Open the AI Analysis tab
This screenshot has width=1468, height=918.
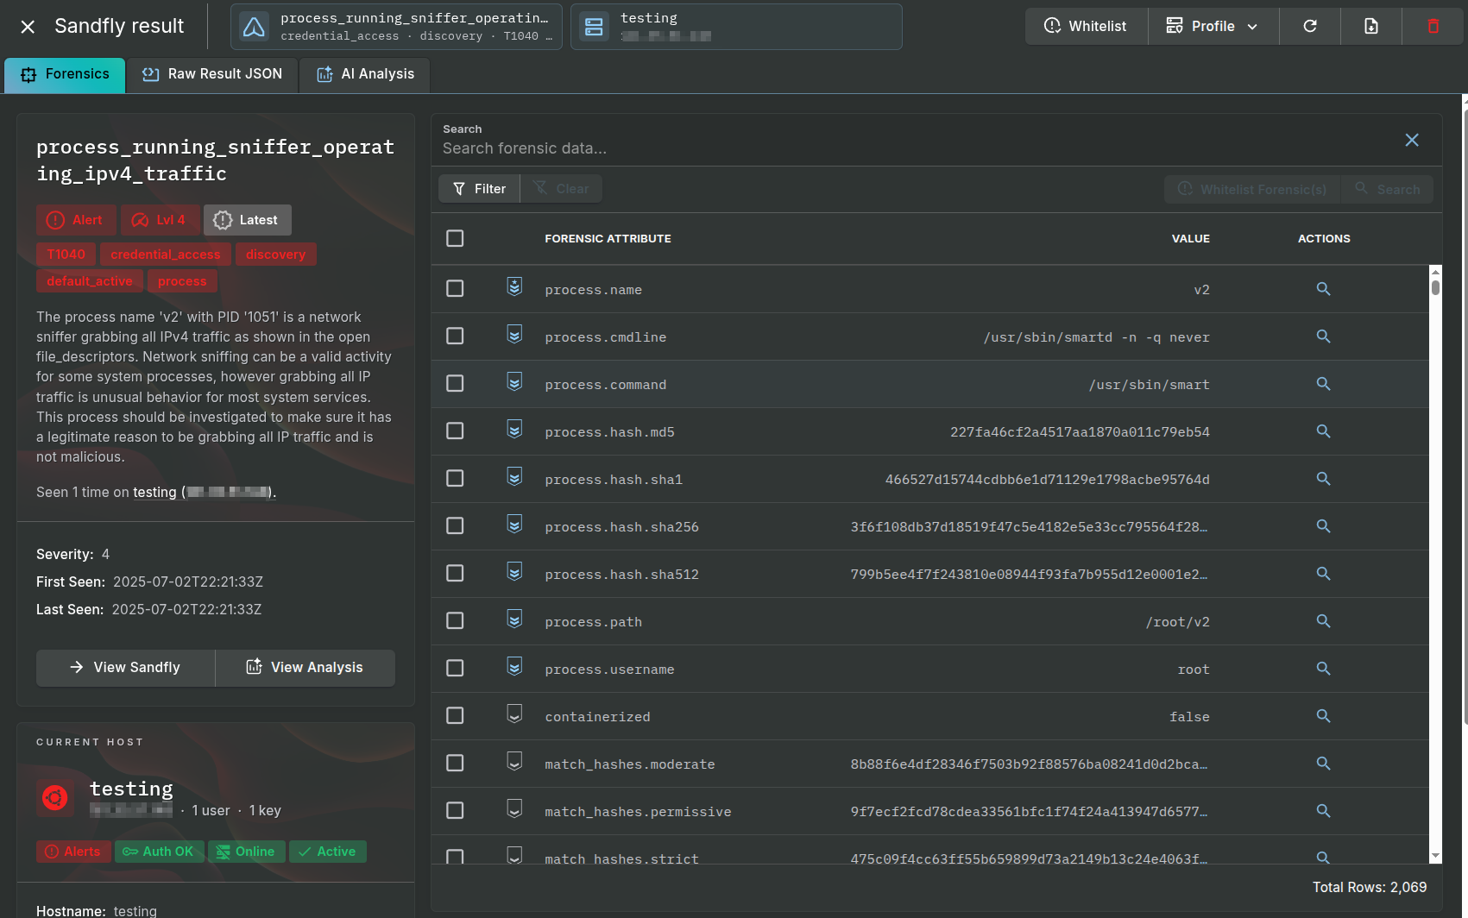click(365, 75)
